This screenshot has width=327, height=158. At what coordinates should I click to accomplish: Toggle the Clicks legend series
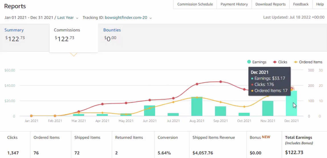(x=280, y=62)
